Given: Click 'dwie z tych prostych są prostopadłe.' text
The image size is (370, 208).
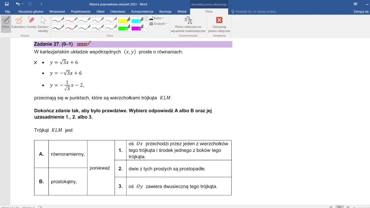Looking at the screenshot, I should pyautogui.click(x=167, y=169).
